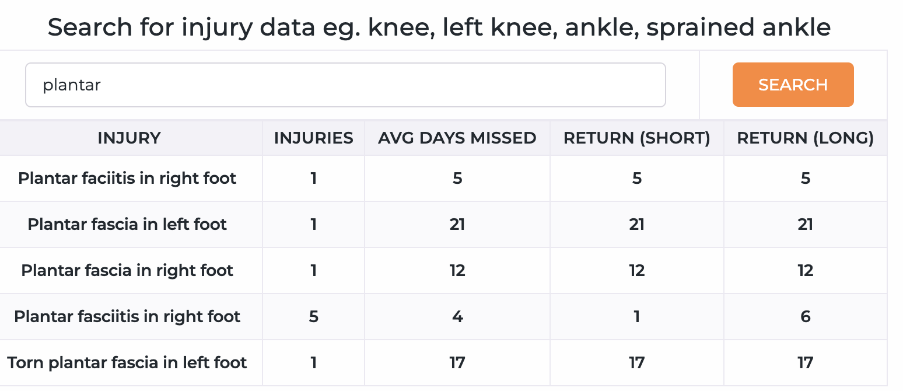
Task: Sort by the INJURY column header
Action: (129, 138)
